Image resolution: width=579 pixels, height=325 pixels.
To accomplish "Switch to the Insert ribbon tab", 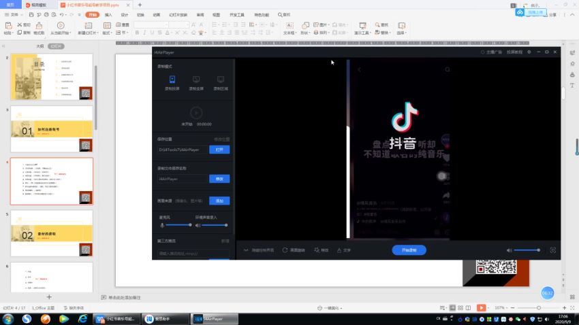I will pyautogui.click(x=108, y=15).
